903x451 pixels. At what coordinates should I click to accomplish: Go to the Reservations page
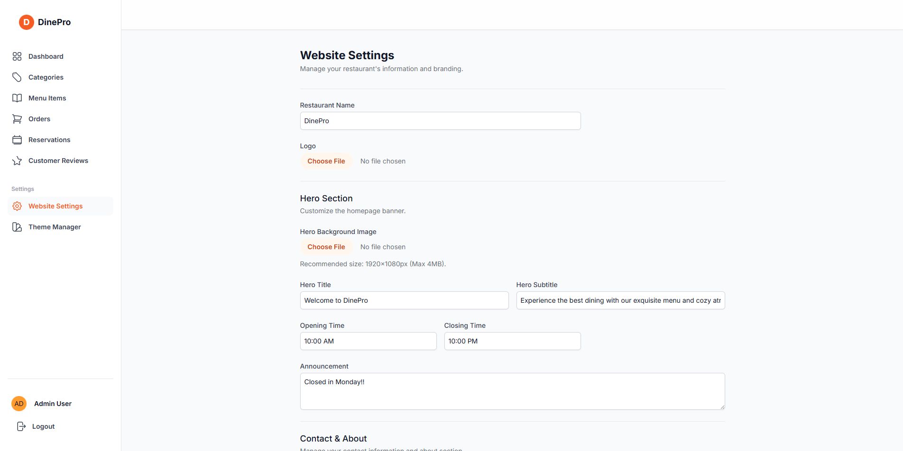[x=49, y=140]
